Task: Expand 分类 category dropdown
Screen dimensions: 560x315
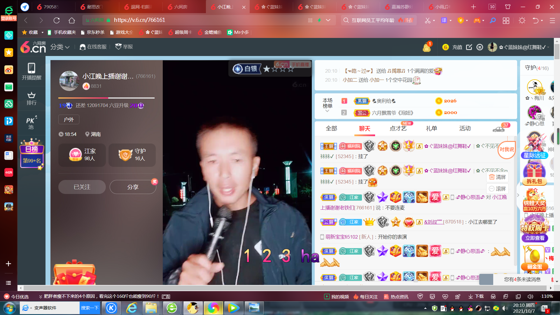Action: [60, 47]
